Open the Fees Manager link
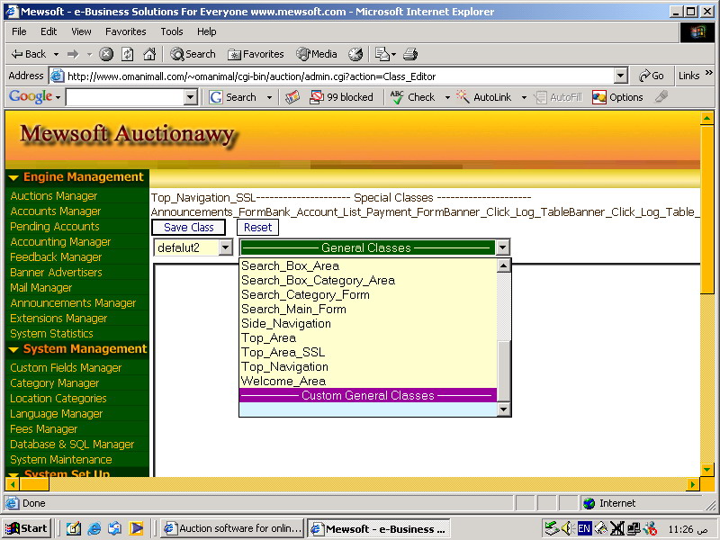Viewport: 720px width, 540px height. [x=43, y=429]
